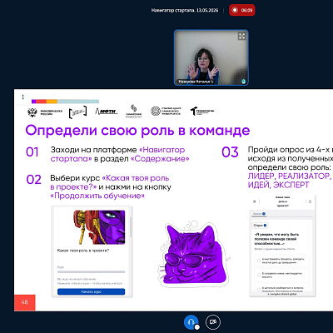
Task: Click the purple '«Содержание»' text on slide
Action: [x=160, y=159]
